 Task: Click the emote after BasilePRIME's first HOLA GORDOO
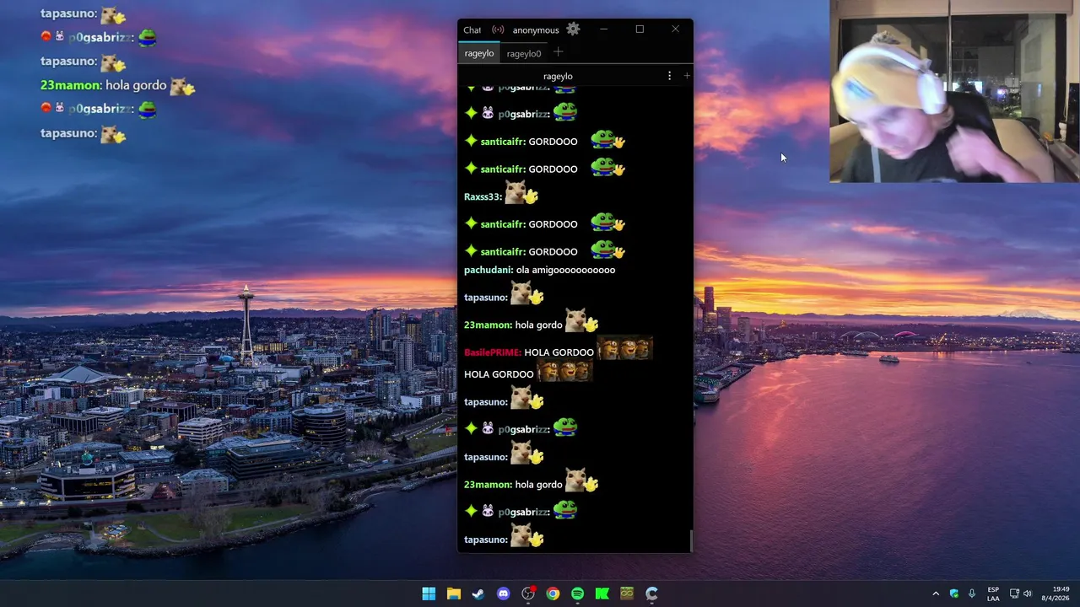click(625, 348)
